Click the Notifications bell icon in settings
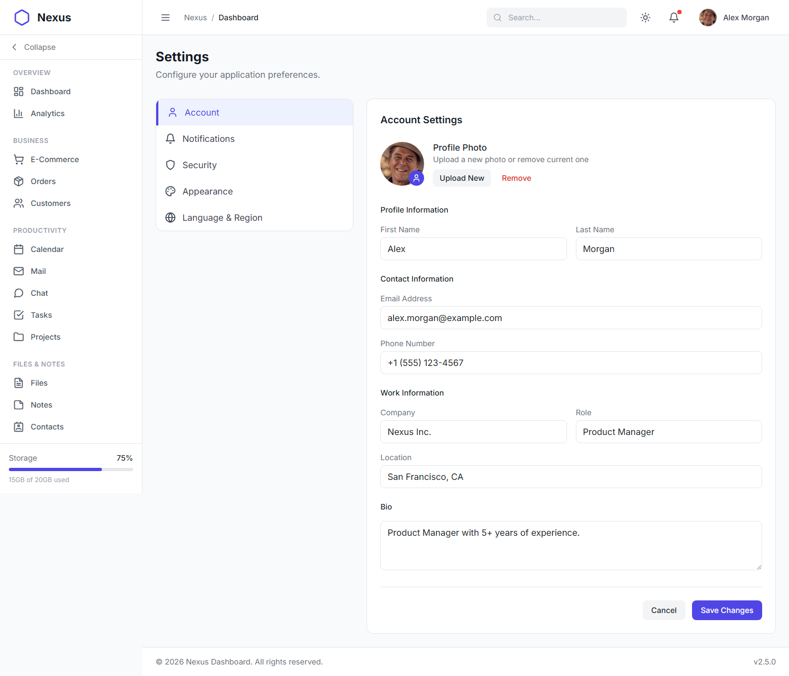The height and width of the screenshot is (676, 789). [170, 139]
